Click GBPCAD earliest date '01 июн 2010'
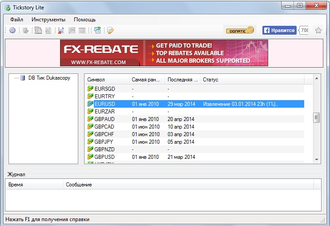 coord(145,127)
